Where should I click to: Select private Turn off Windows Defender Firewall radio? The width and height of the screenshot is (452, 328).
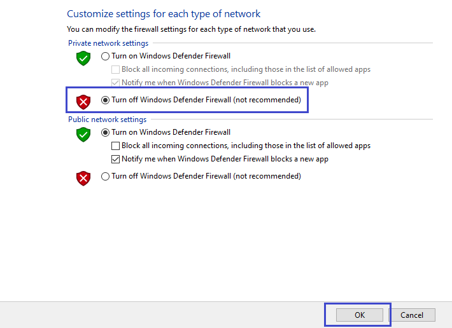tap(105, 100)
